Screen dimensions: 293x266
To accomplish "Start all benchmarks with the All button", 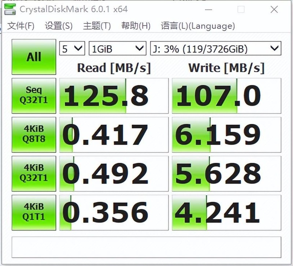I will click(33, 57).
